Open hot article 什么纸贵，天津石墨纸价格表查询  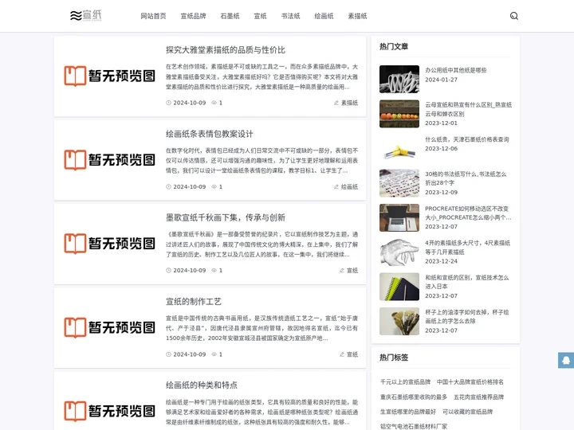click(x=466, y=139)
